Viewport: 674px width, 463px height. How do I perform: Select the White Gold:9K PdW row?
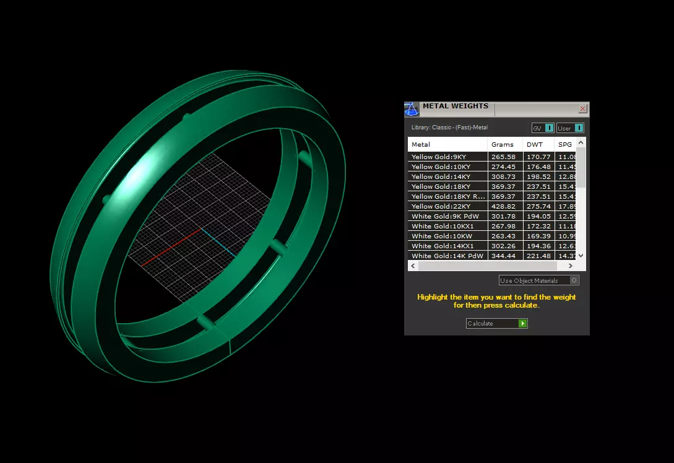(x=492, y=216)
